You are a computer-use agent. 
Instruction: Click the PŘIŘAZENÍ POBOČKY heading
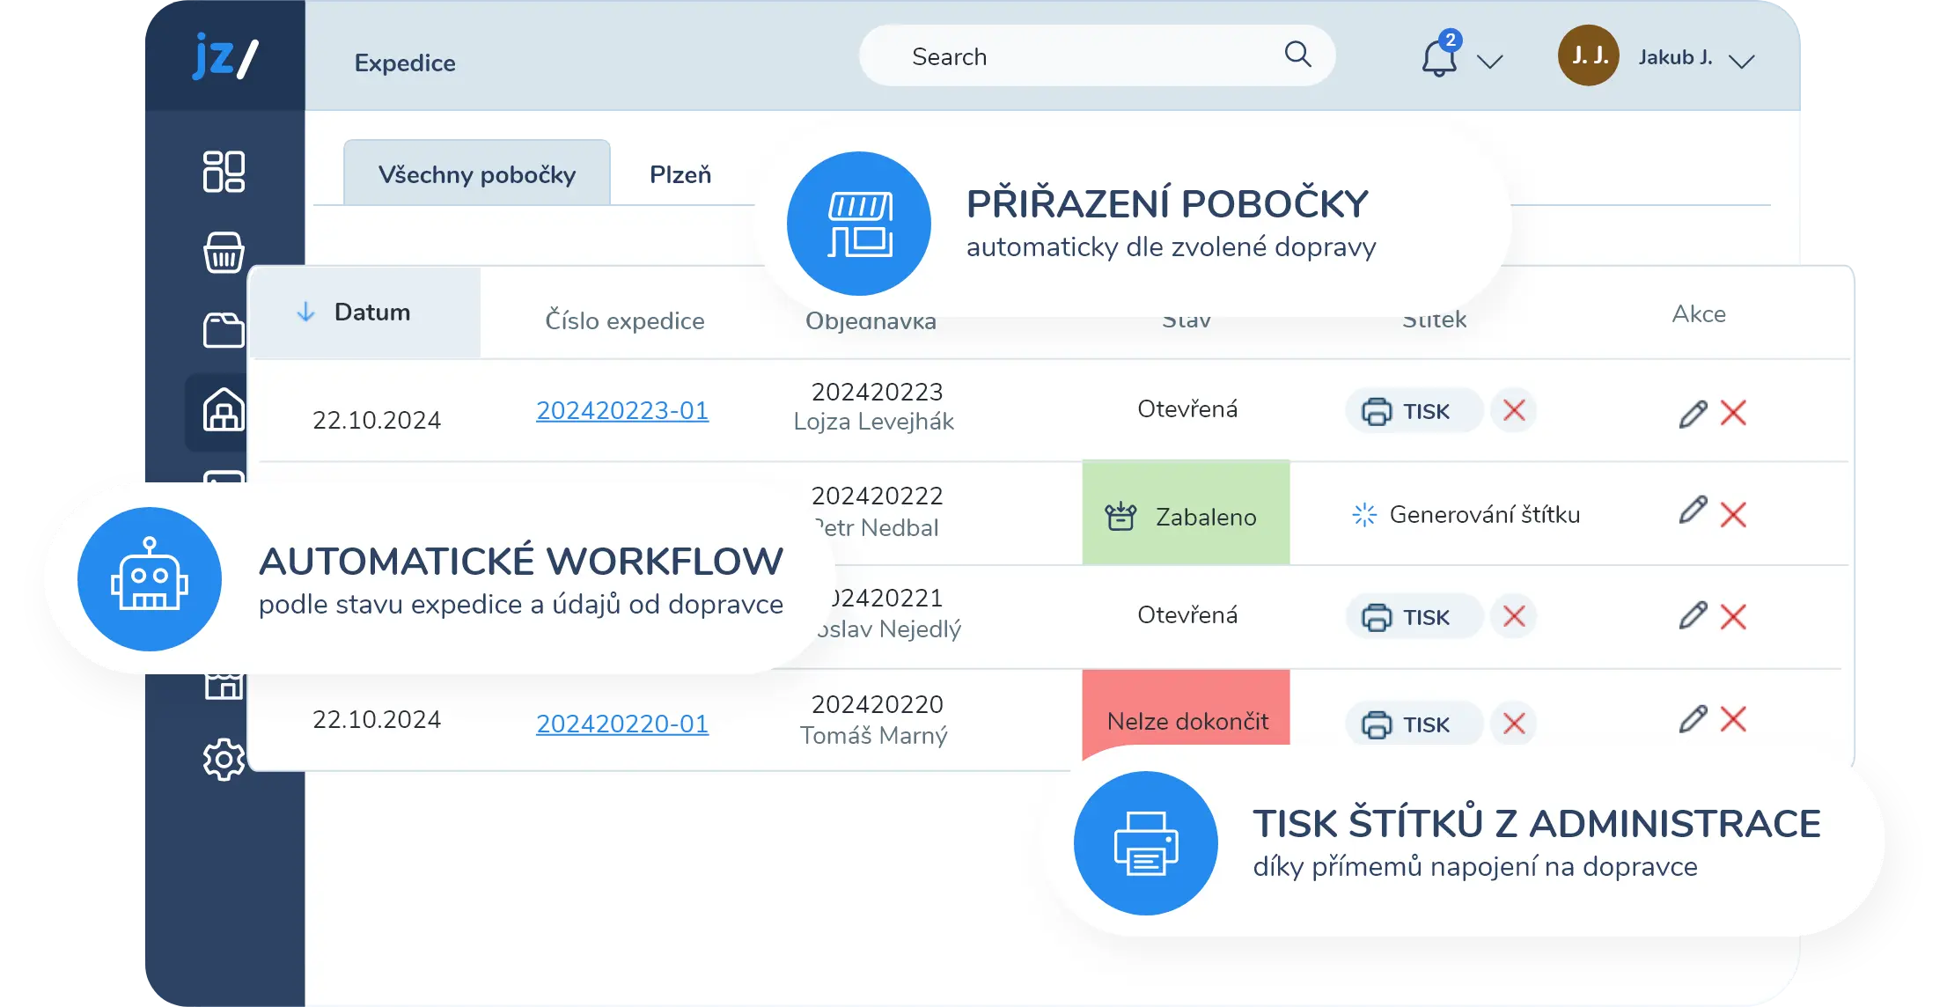1167,203
